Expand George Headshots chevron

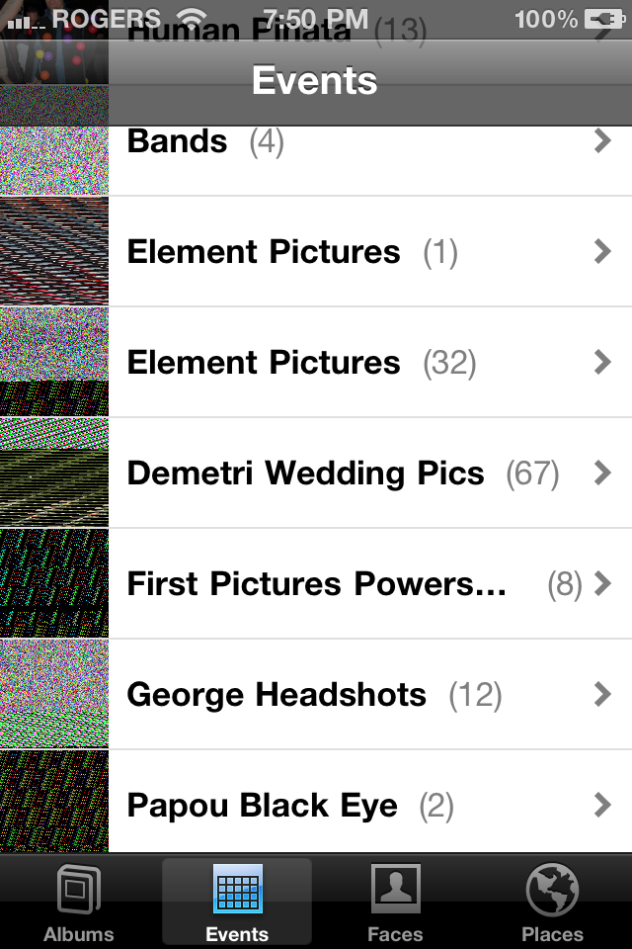tap(602, 694)
